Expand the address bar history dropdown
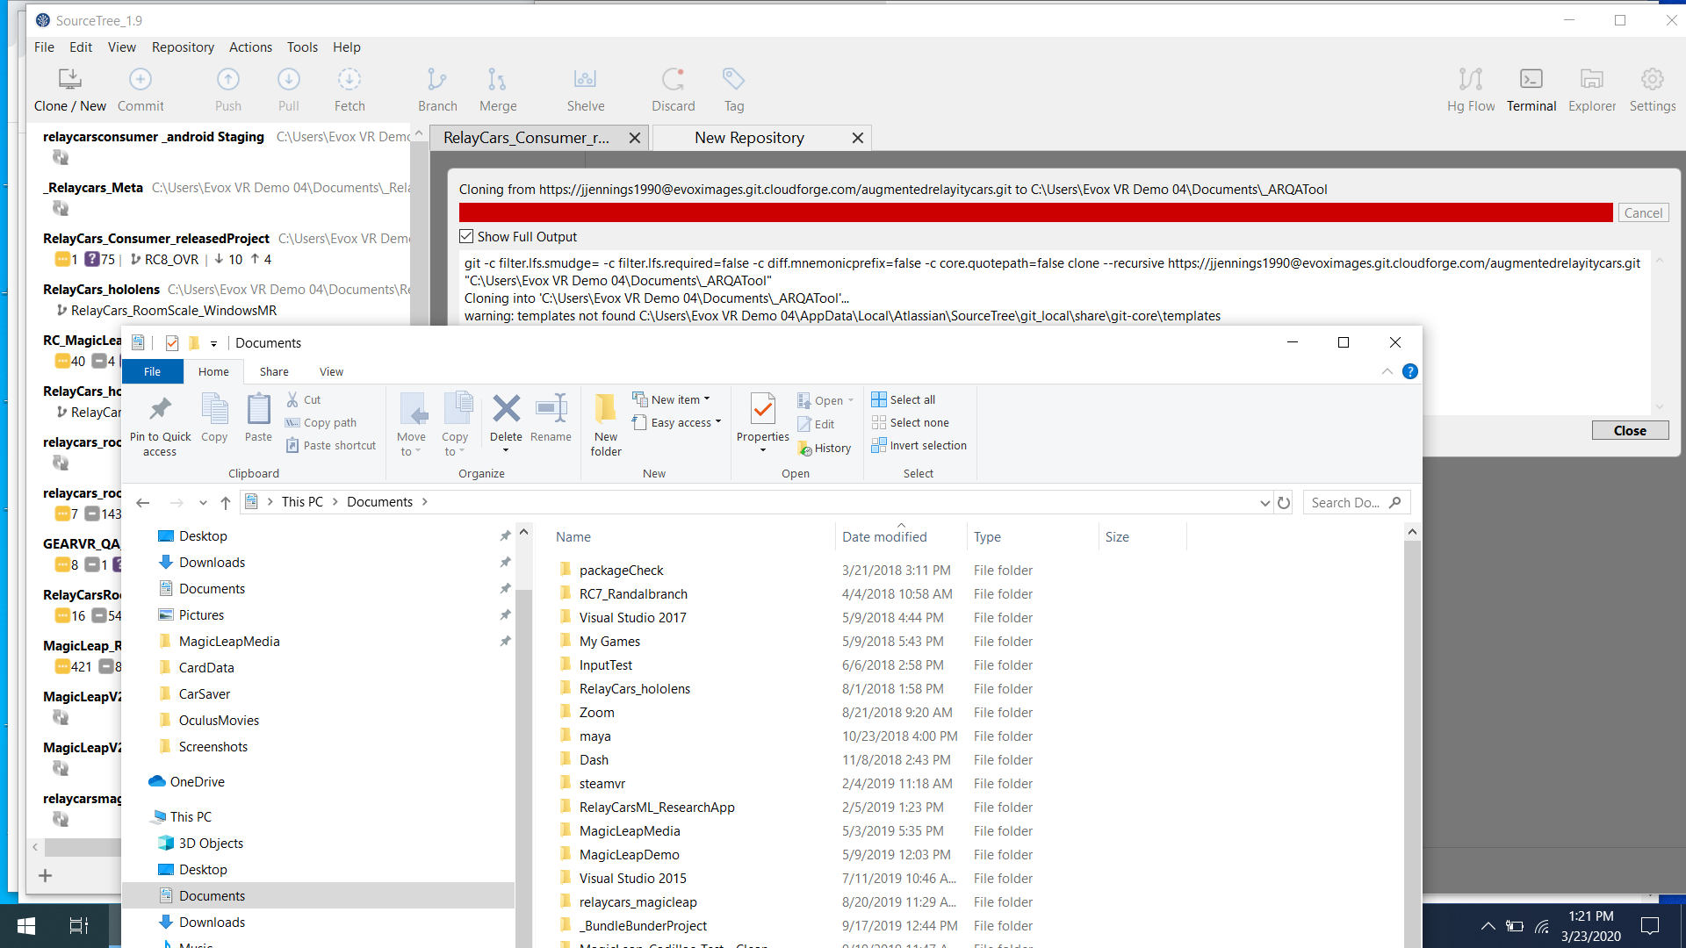 tap(1264, 502)
